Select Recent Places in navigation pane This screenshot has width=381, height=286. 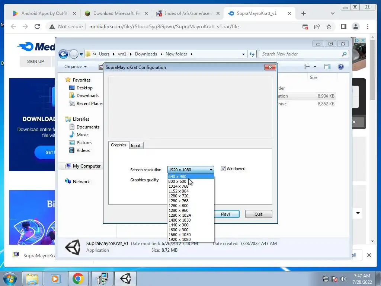pyautogui.click(x=86, y=104)
